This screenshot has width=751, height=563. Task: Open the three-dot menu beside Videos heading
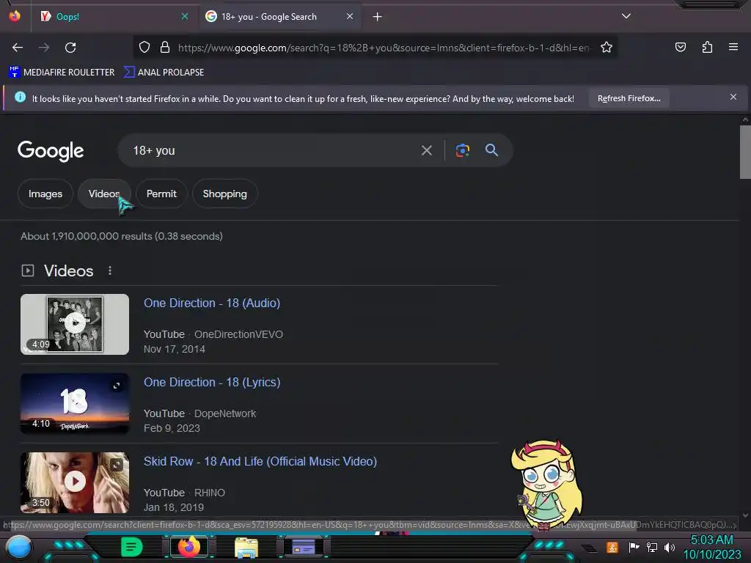110,271
